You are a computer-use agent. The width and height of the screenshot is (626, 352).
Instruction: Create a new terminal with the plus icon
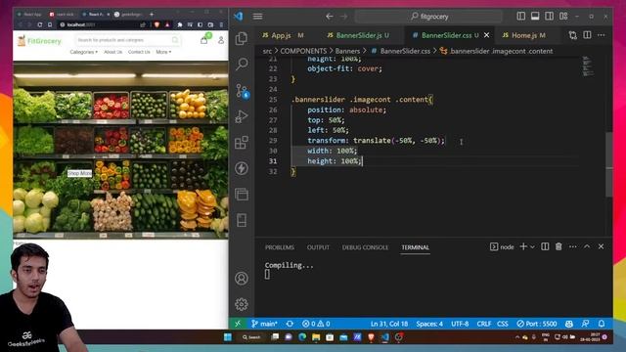point(523,246)
